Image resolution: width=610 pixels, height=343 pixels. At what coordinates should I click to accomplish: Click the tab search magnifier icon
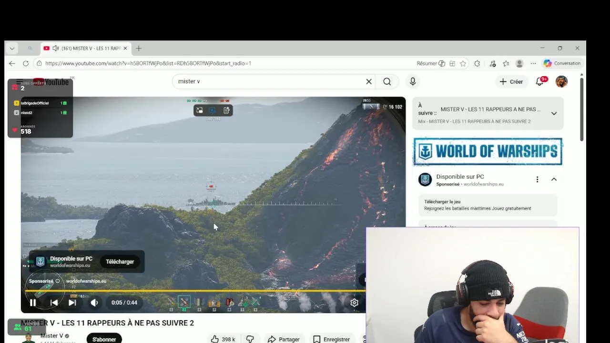[x=30, y=48]
